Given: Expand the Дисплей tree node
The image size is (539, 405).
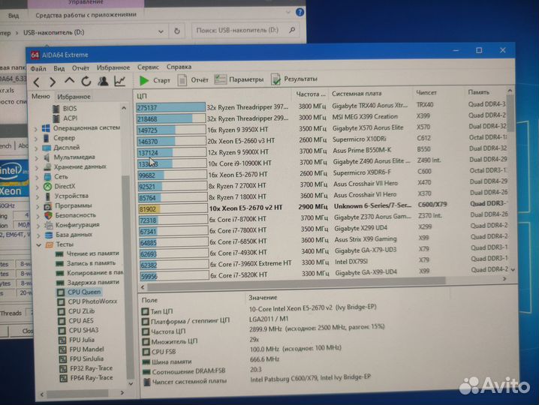Looking at the screenshot, I should (x=37, y=148).
